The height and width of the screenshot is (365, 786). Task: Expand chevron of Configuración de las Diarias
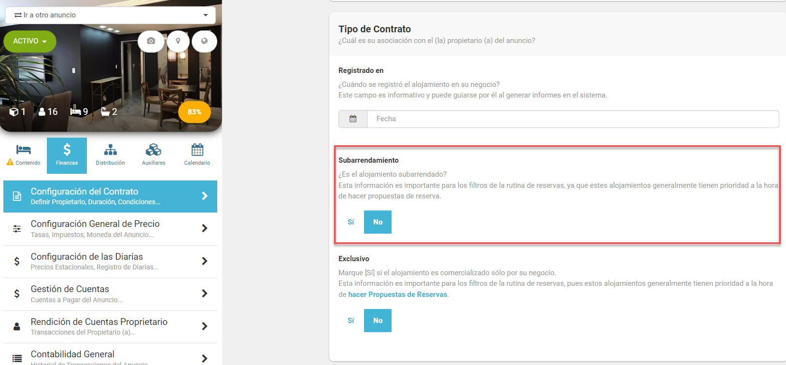tap(205, 261)
